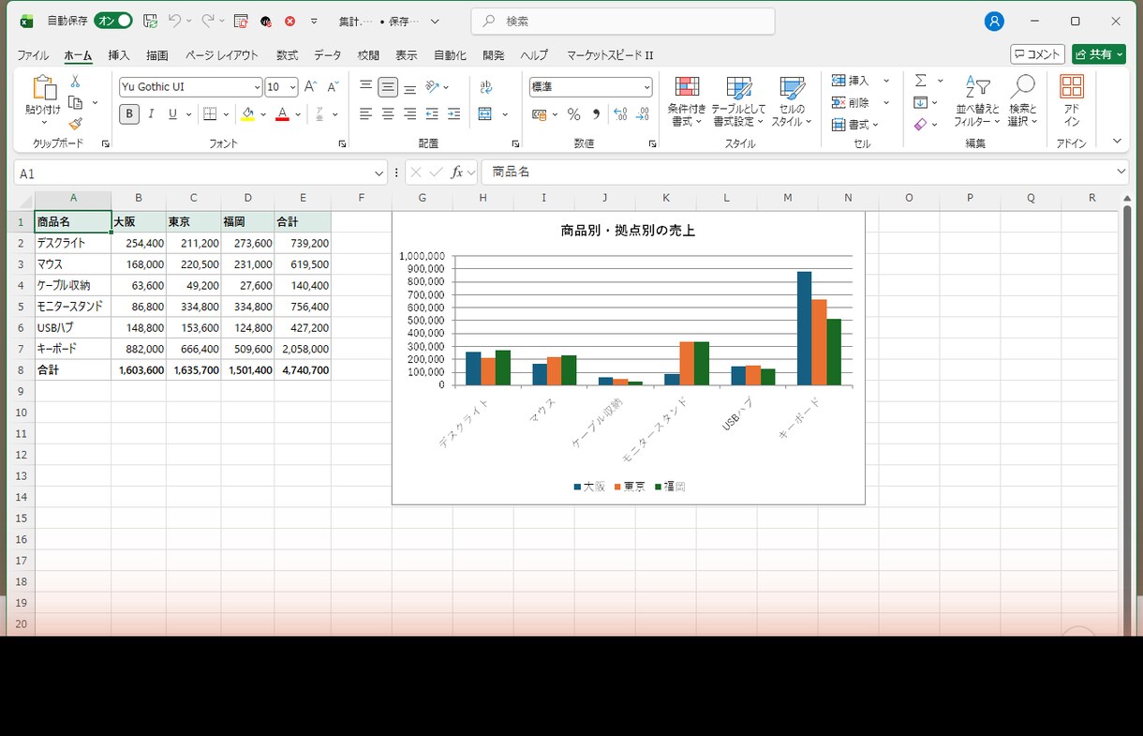Switch to the 挿入 ribbon tab
The height and width of the screenshot is (736, 1143).
click(x=119, y=55)
